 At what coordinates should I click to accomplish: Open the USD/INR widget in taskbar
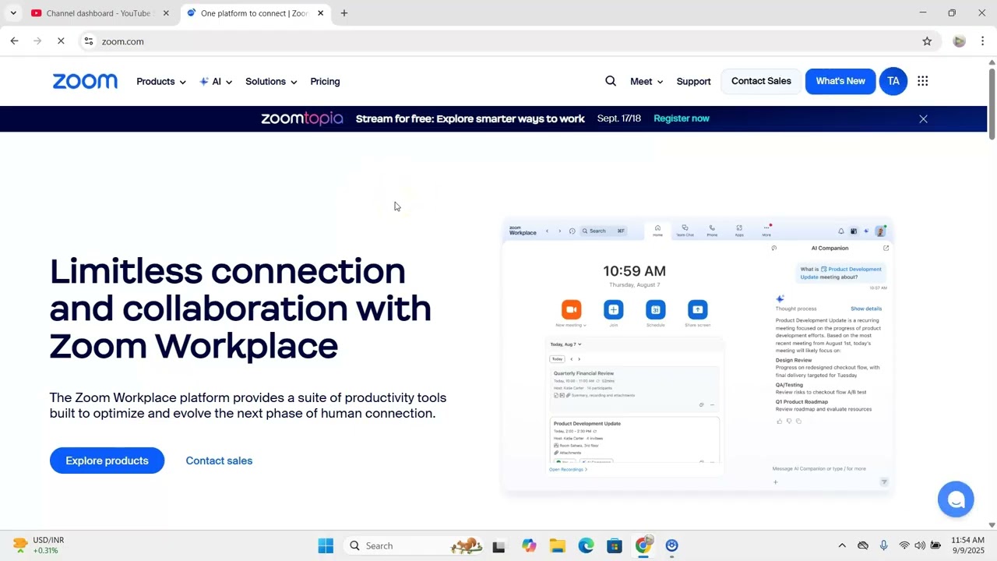(39, 545)
